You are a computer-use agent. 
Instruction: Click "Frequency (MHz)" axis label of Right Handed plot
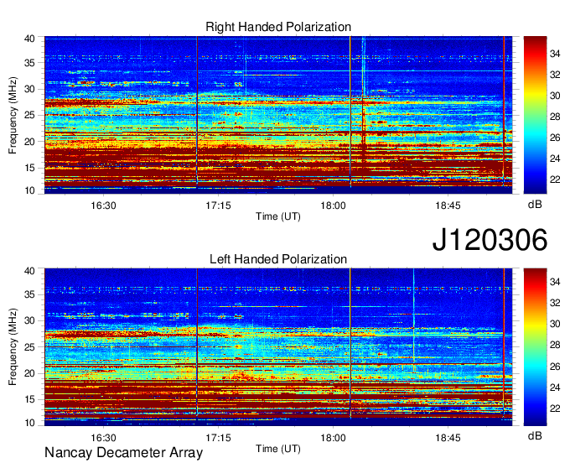point(13,115)
